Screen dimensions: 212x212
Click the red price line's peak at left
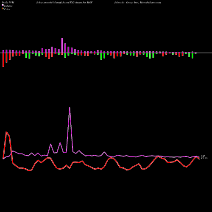pos(6,132)
